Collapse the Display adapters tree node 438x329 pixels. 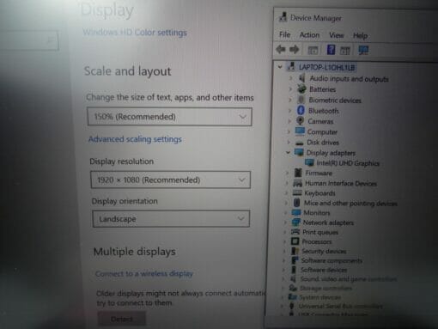coord(288,152)
